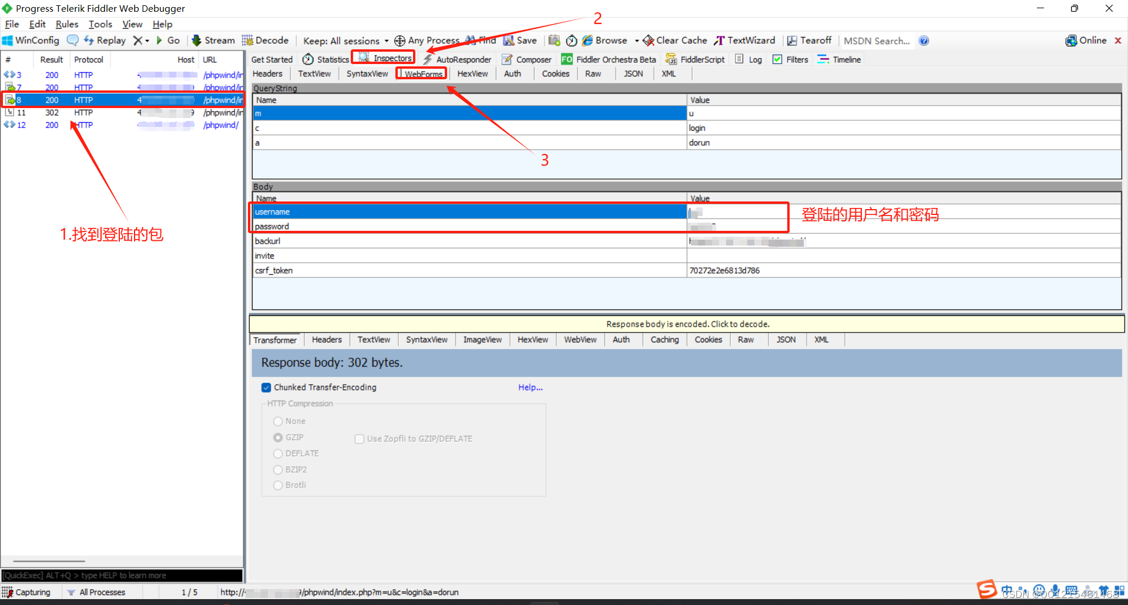
Task: Click the MSDN Search field
Action: 877,41
